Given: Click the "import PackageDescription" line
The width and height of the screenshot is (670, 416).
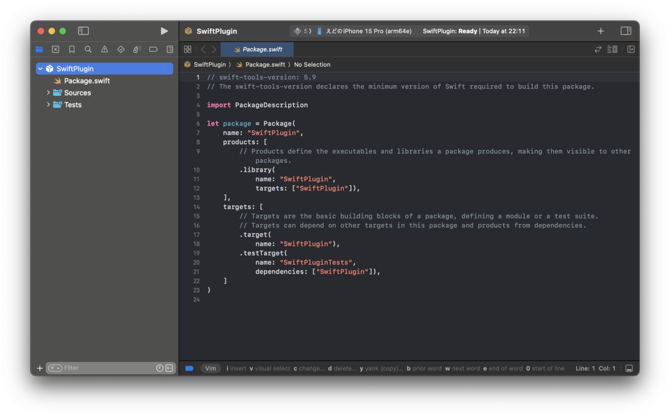Looking at the screenshot, I should [257, 105].
